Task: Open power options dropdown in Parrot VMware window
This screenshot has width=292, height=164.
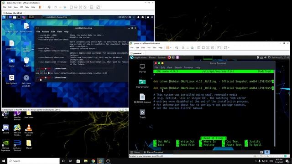Action: [171, 47]
